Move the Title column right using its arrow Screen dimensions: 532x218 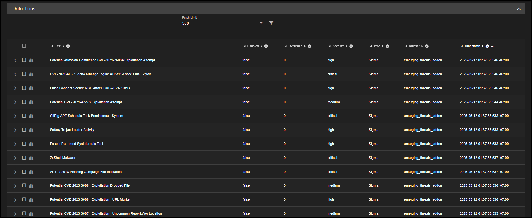pyautogui.click(x=63, y=46)
